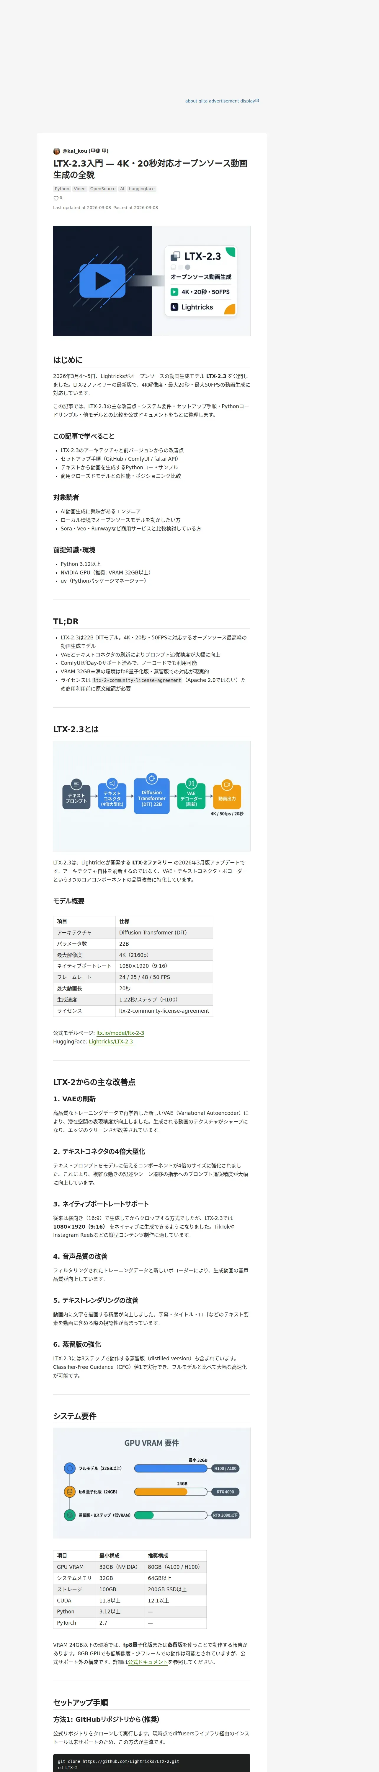Click the external-link icon after the advertisement link
Viewport: 379px width, 1772px height.
pos(257,100)
